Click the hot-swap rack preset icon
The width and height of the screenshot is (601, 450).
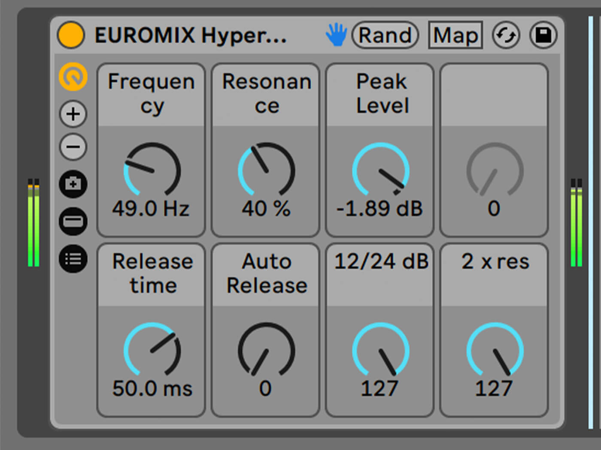[505, 35]
